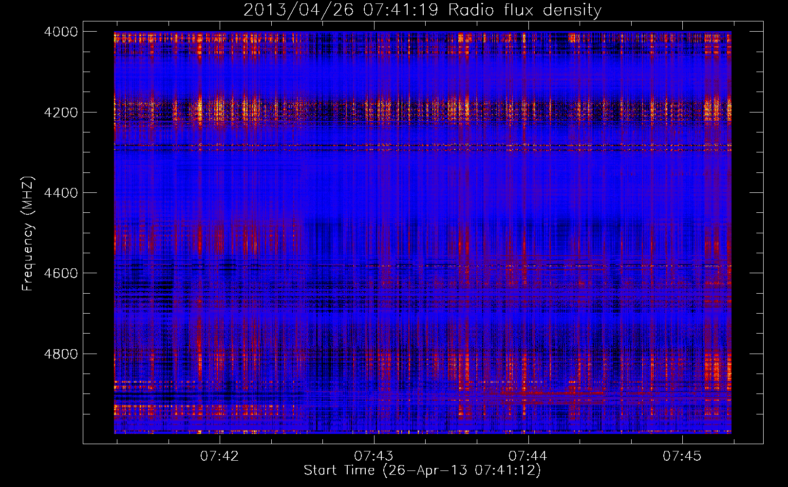Select the 4200 frequency tick label
788x487 pixels.
pyautogui.click(x=61, y=112)
